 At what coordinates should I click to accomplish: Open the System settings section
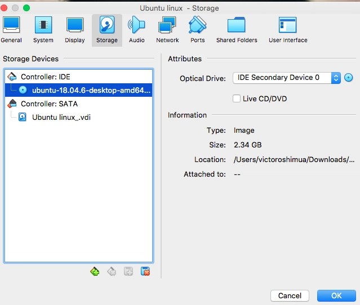coord(43,29)
